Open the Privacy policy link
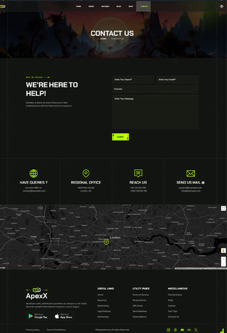 (x=33, y=330)
